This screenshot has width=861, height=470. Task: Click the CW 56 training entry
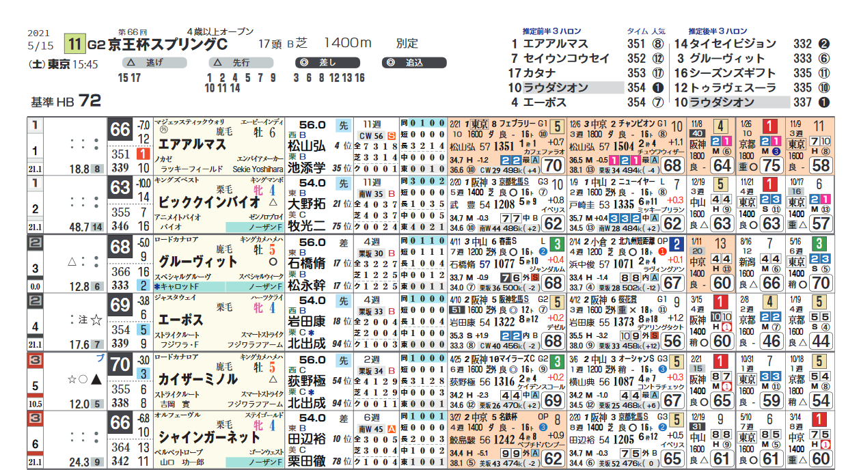pos(372,136)
